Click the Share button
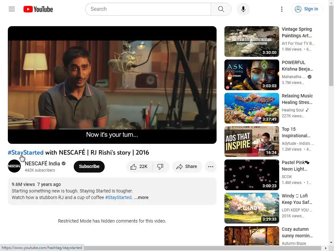334x251 pixels. coord(187,166)
